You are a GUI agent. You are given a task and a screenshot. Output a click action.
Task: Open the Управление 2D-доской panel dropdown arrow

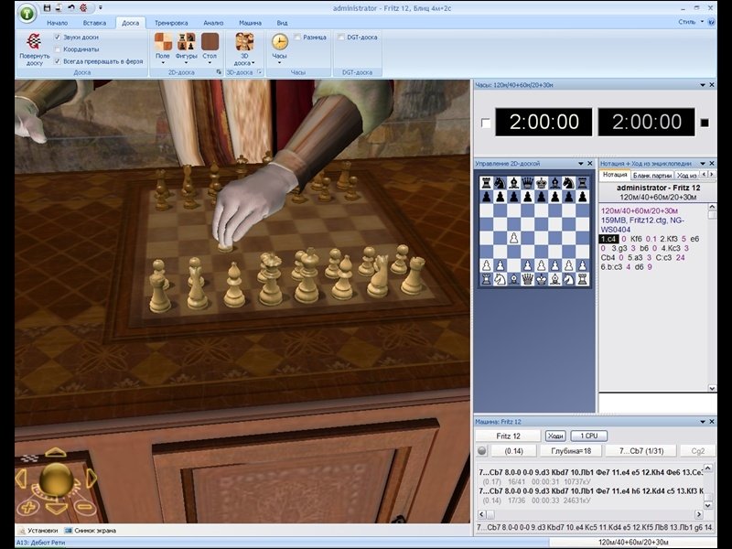(x=581, y=164)
